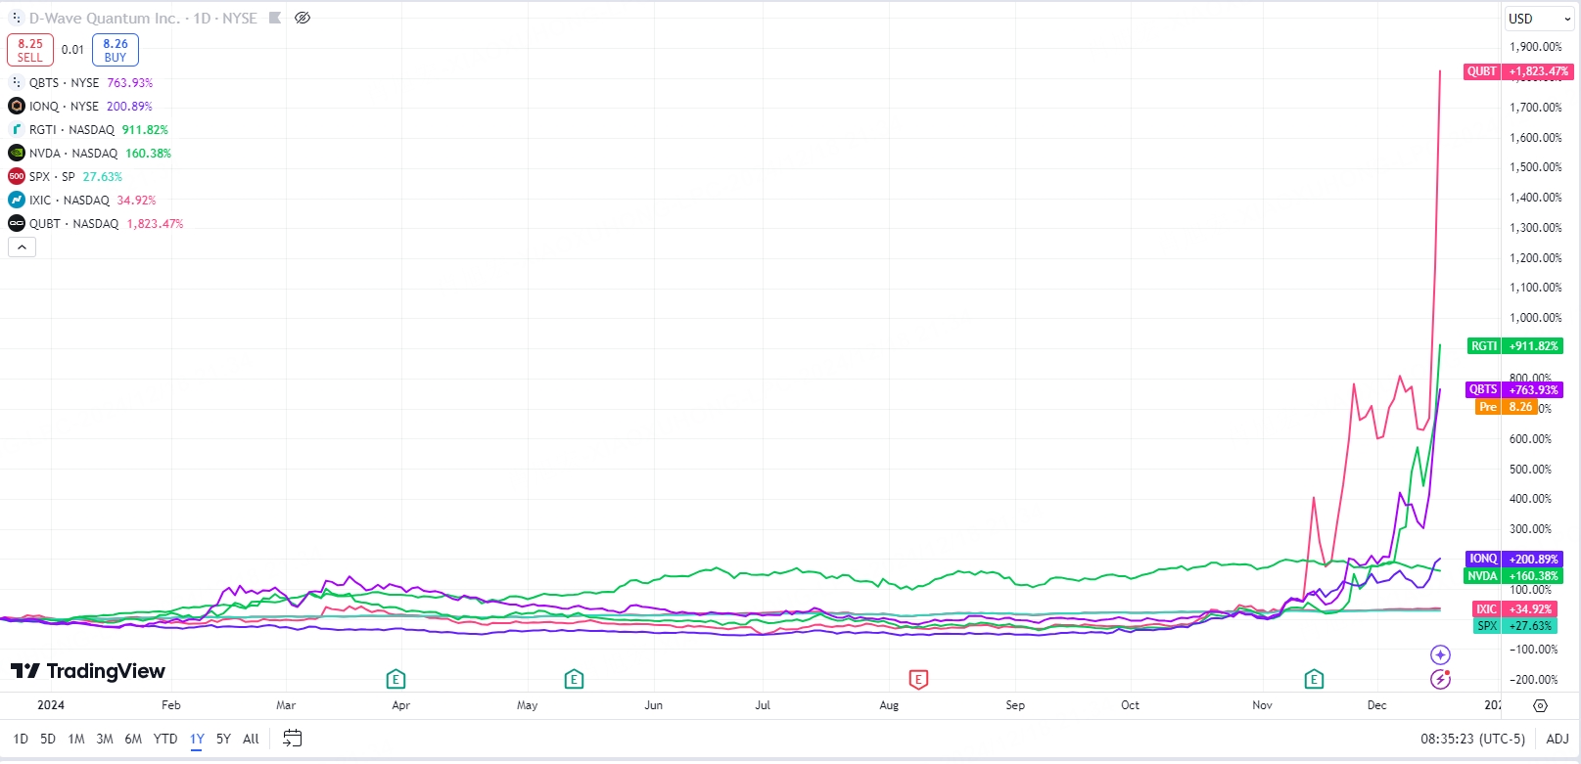Click the orange Pre 8.26 pre-market label

point(1508,407)
